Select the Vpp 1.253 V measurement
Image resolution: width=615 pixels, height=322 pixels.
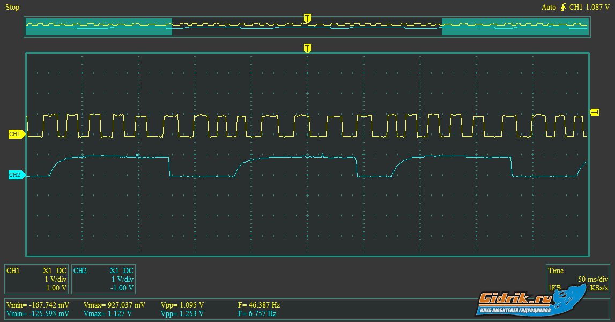point(182,313)
